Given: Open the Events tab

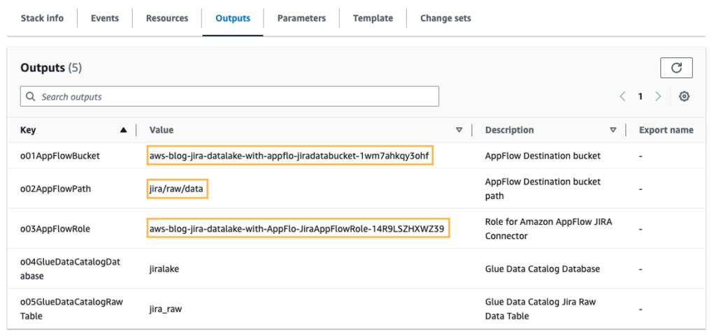Looking at the screenshot, I should pyautogui.click(x=105, y=18).
